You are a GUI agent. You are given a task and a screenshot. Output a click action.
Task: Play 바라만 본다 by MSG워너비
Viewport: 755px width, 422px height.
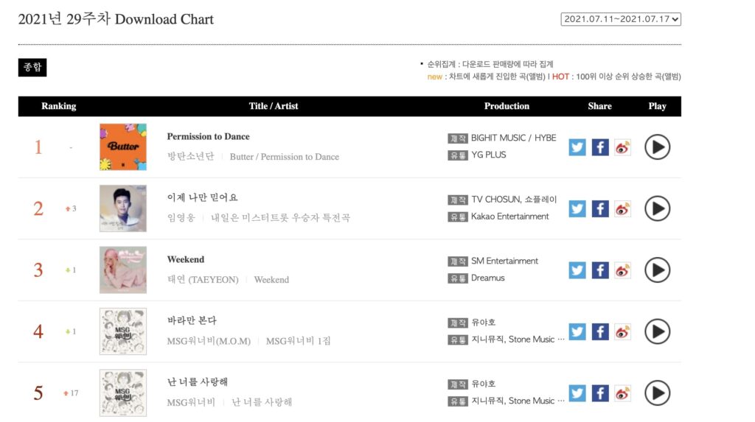coord(657,331)
